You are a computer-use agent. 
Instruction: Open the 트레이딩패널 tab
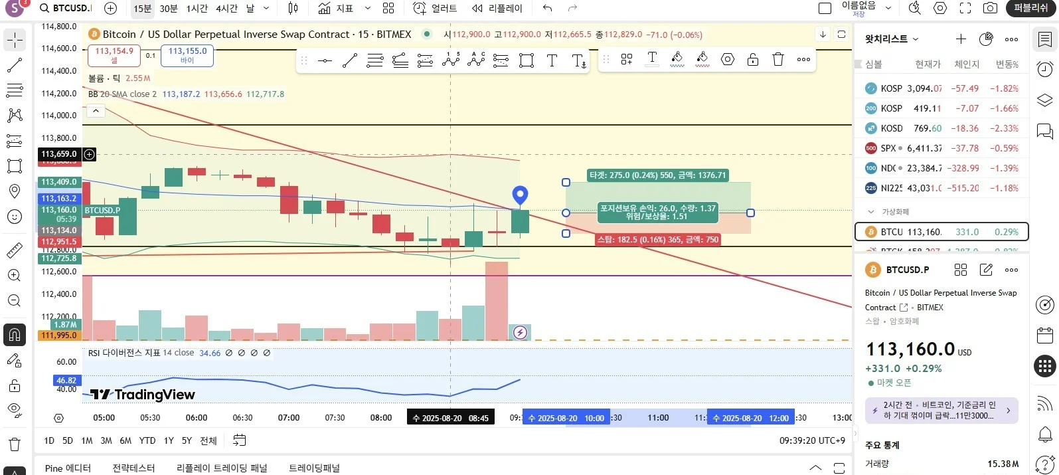(x=314, y=468)
